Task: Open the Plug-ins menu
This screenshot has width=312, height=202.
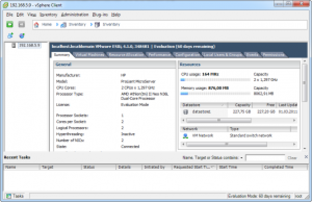Action: point(100,15)
